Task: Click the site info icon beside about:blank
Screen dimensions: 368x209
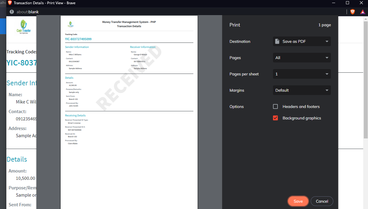Action: point(12,12)
